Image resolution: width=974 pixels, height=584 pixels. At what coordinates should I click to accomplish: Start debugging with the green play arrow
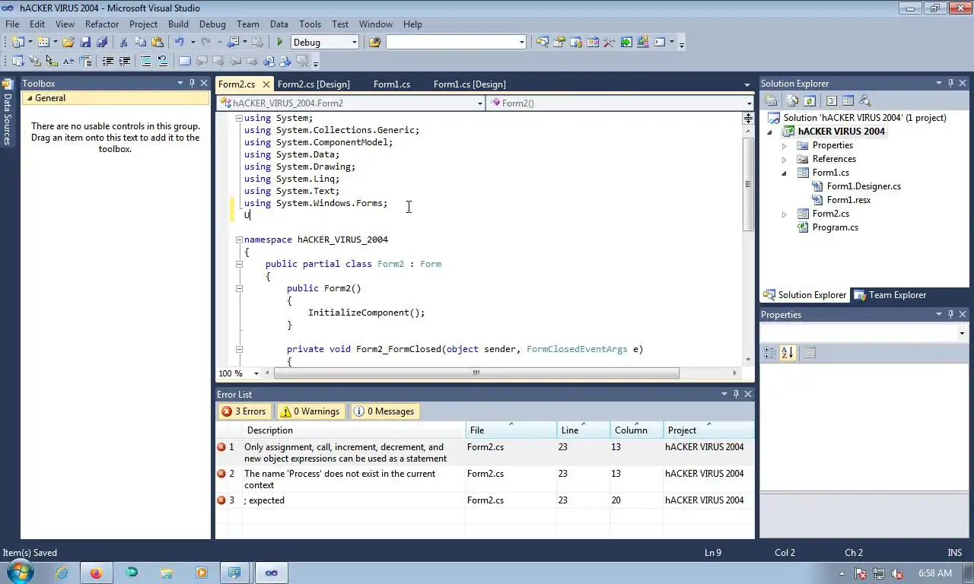[x=279, y=43]
